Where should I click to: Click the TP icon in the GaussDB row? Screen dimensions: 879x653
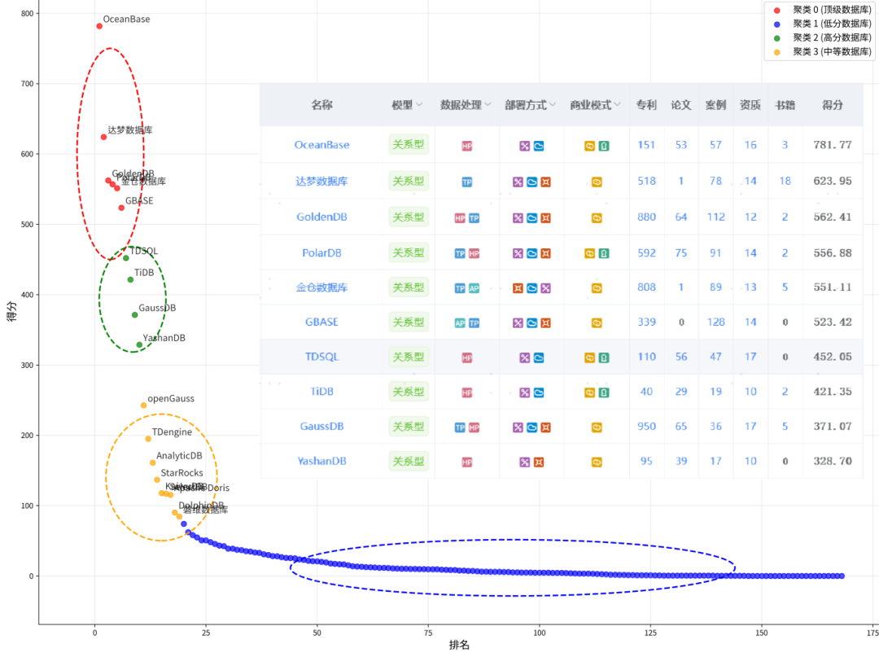pos(460,427)
